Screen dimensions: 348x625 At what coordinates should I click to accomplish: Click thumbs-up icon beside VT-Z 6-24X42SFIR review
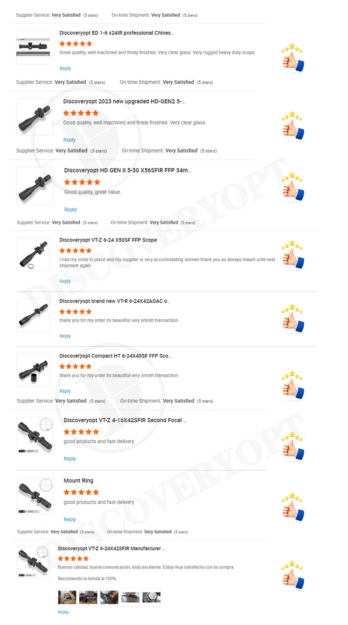point(292,576)
